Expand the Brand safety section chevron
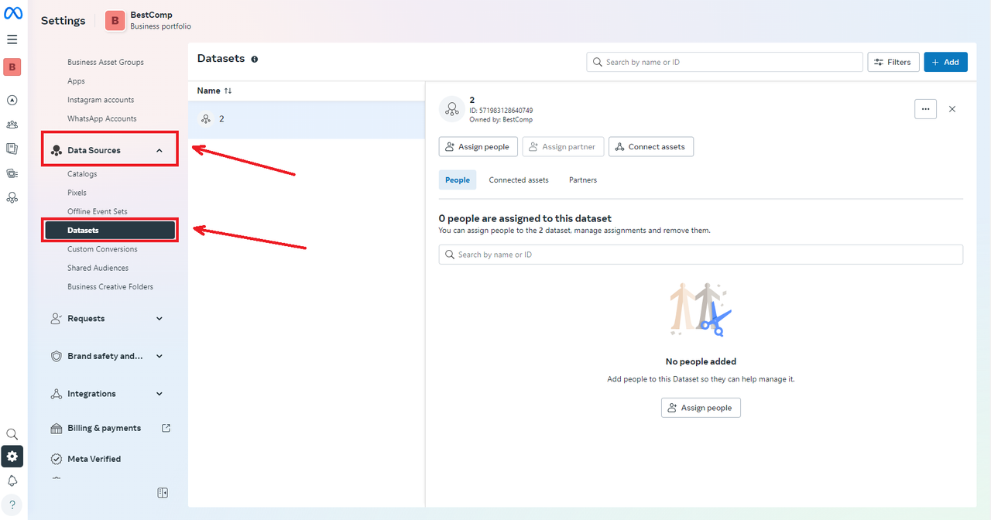The height and width of the screenshot is (520, 991). click(x=159, y=357)
